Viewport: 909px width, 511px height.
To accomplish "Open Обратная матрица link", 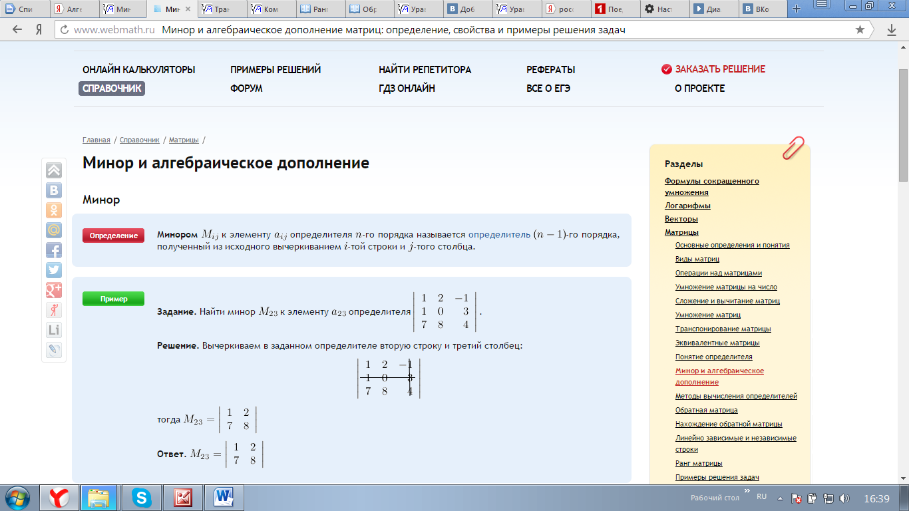I will pyautogui.click(x=707, y=410).
